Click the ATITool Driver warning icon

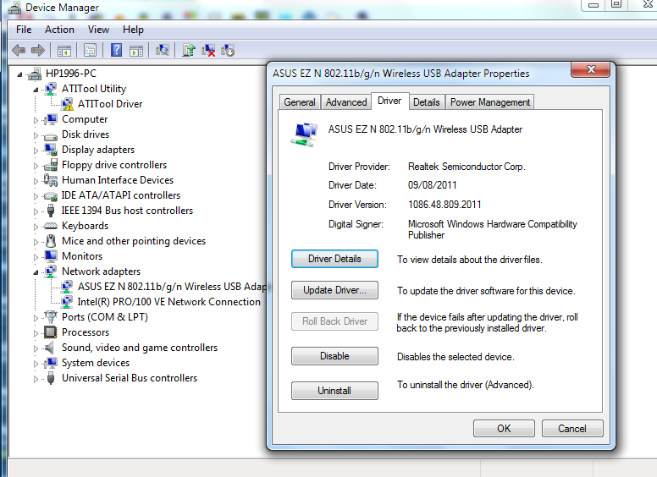tap(67, 104)
